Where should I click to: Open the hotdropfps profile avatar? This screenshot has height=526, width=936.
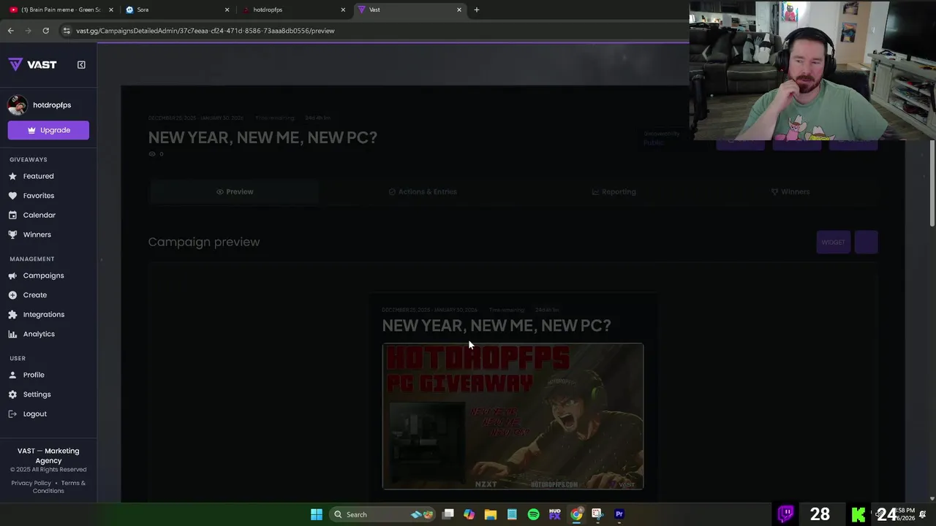point(18,105)
